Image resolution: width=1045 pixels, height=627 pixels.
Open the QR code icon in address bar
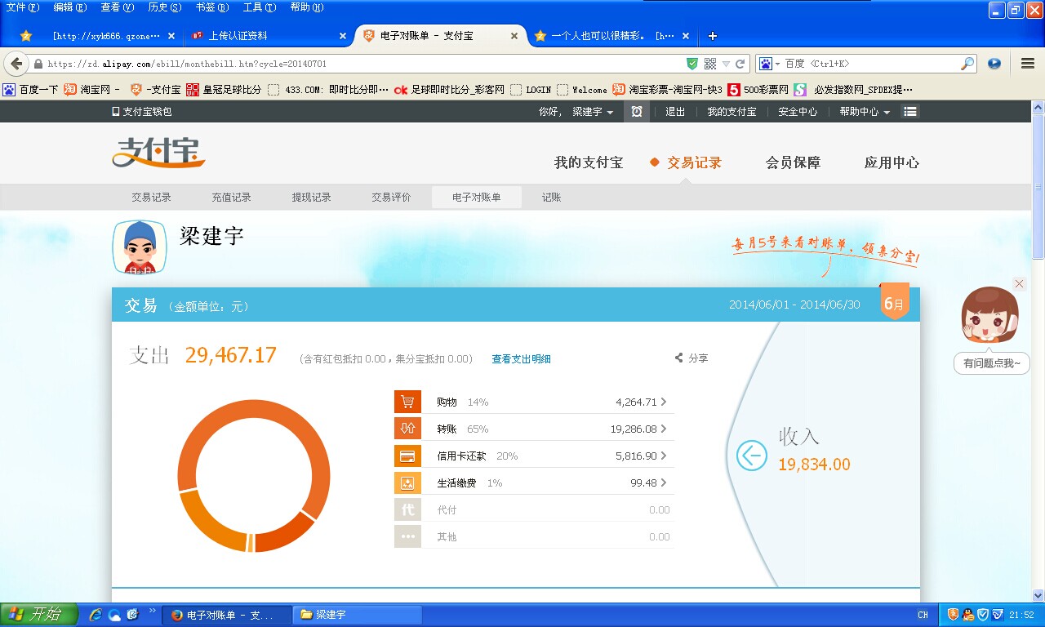pyautogui.click(x=710, y=64)
